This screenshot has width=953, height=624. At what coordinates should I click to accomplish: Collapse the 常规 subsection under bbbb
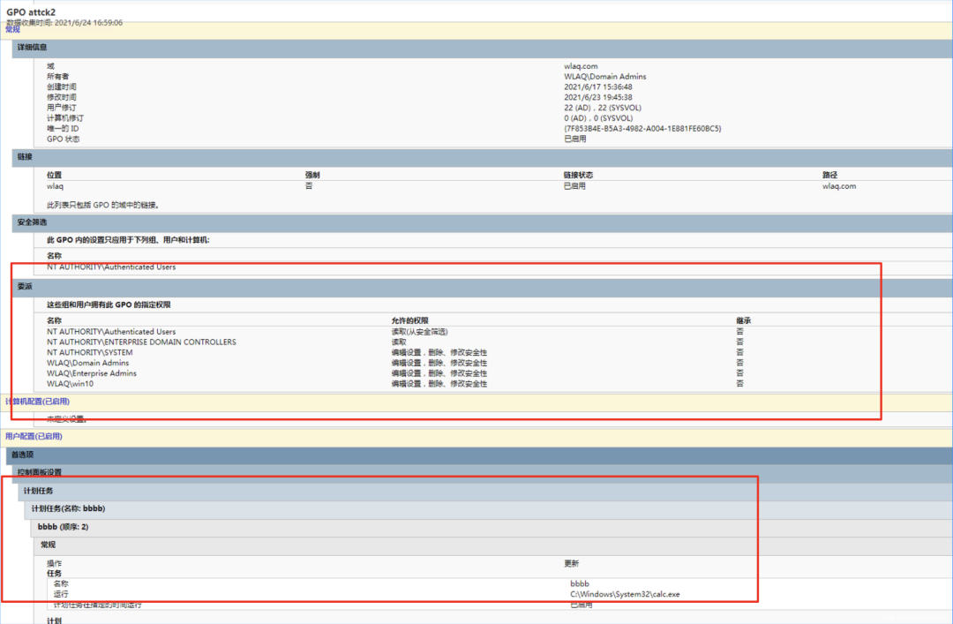[x=493, y=545]
